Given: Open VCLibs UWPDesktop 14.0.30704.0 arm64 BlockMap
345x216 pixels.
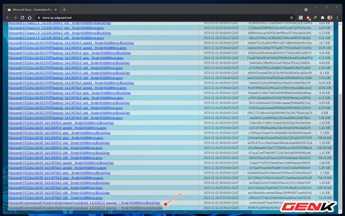Looking at the screenshot, I should click(71, 83).
